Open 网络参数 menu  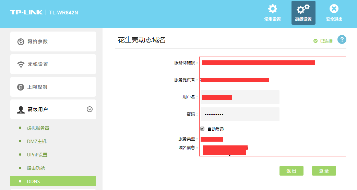pos(53,41)
